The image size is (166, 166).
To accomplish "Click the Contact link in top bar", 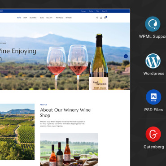I will click(x=83, y=11).
